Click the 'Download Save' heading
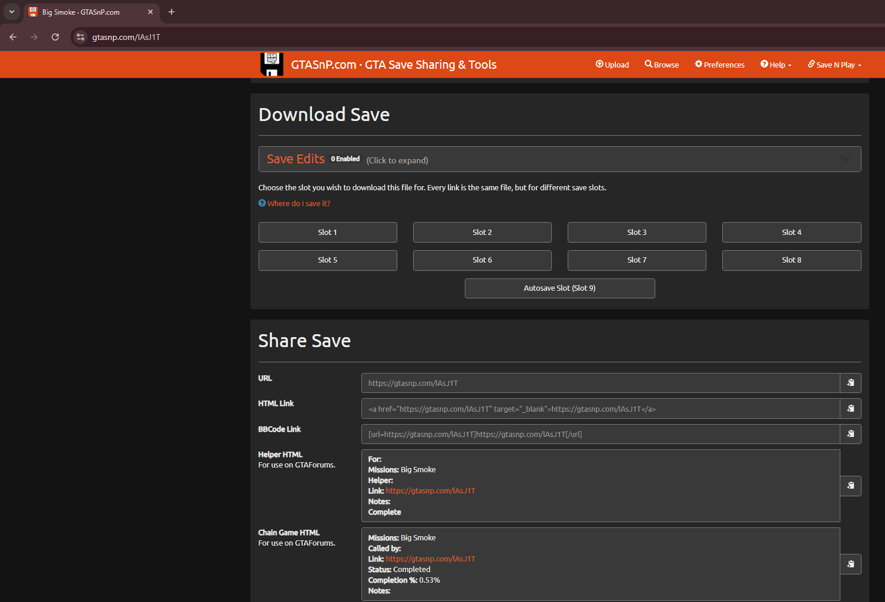The width and height of the screenshot is (885, 602). pos(324,115)
